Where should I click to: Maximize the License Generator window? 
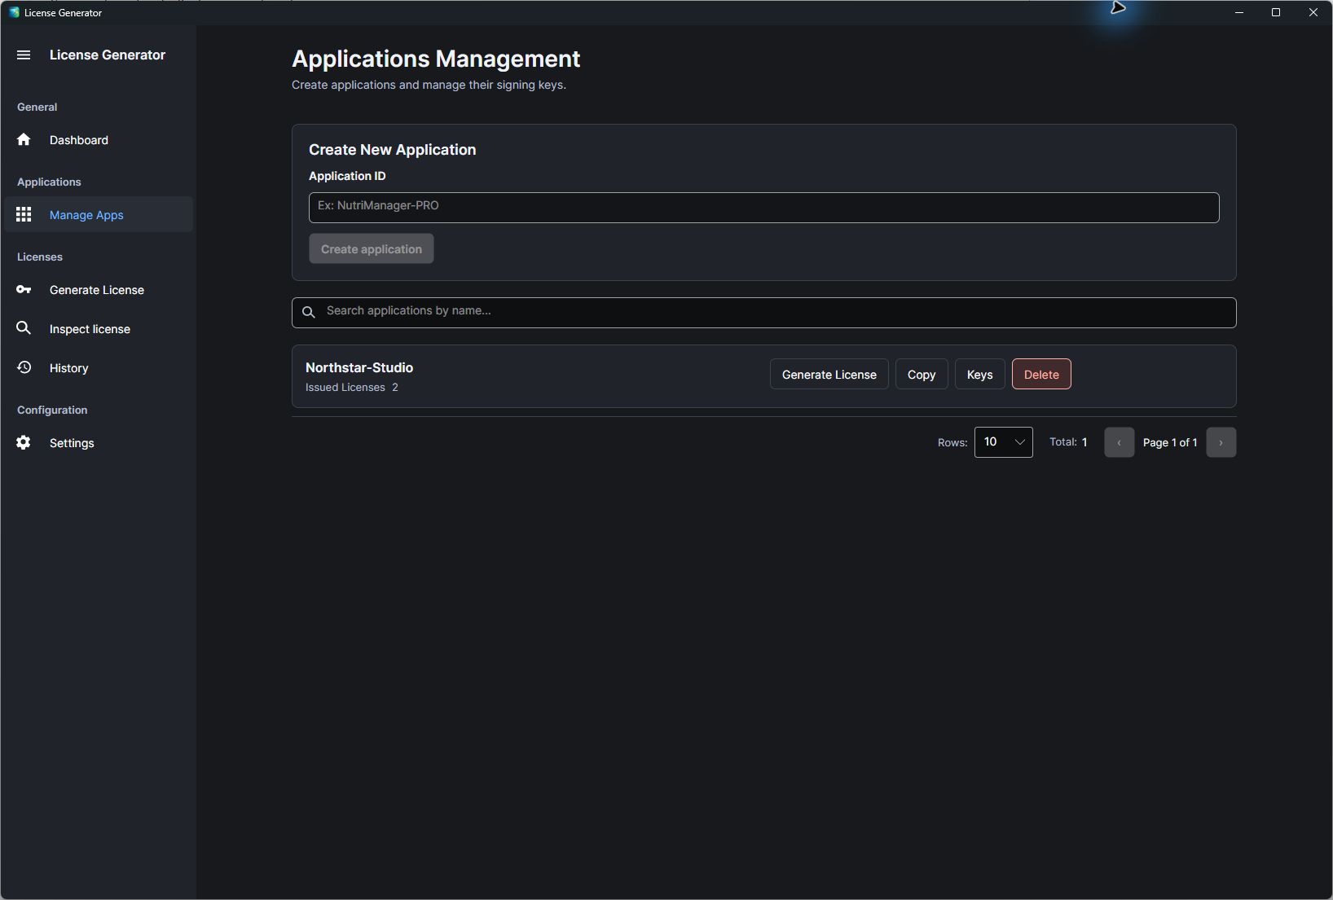coord(1276,12)
